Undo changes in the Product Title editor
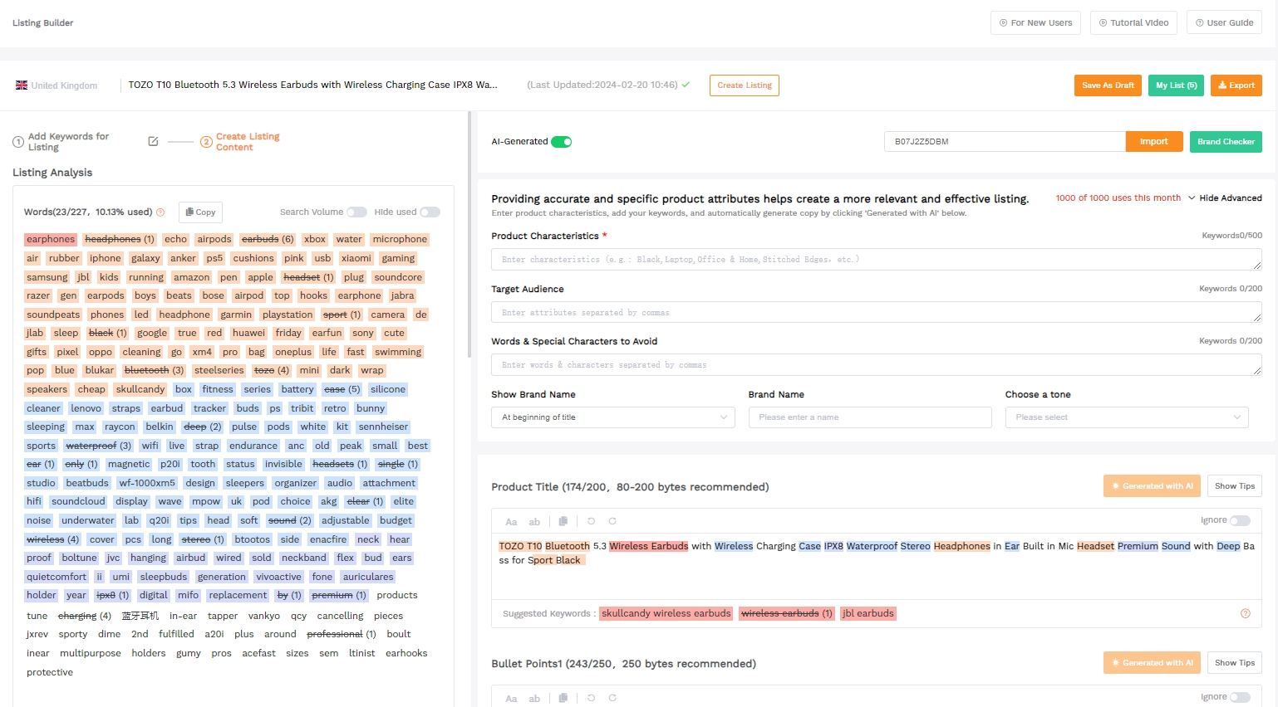 591,521
